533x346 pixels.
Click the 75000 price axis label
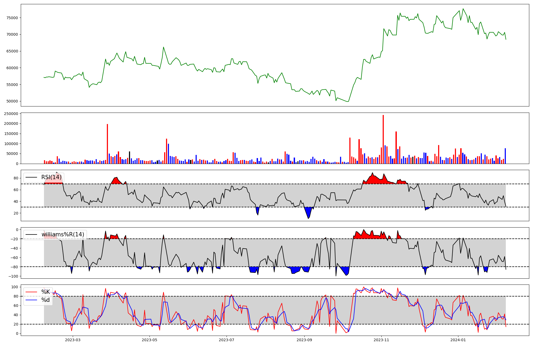click(x=12, y=18)
